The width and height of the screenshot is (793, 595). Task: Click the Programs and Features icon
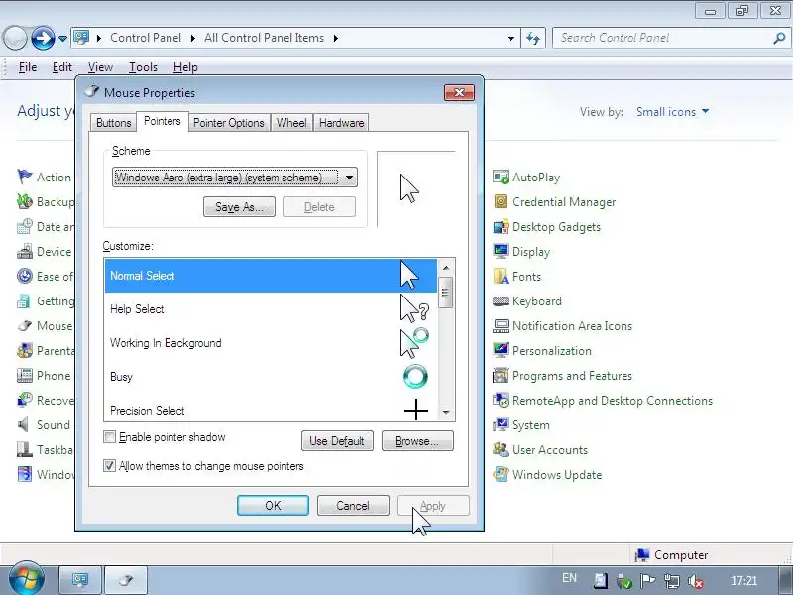pyautogui.click(x=501, y=376)
